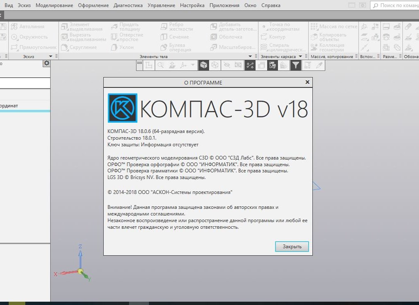
Task: Click the orientation axes icon in view toolbar
Action: (149, 65)
